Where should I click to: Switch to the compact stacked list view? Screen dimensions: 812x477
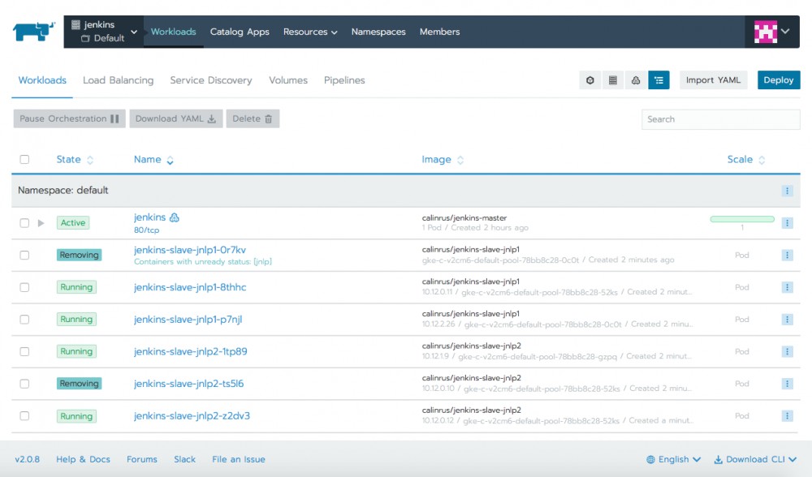click(613, 79)
